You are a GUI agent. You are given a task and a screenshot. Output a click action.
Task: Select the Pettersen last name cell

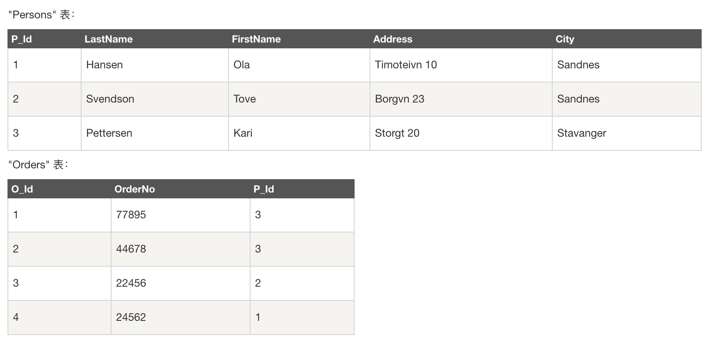pyautogui.click(x=109, y=133)
